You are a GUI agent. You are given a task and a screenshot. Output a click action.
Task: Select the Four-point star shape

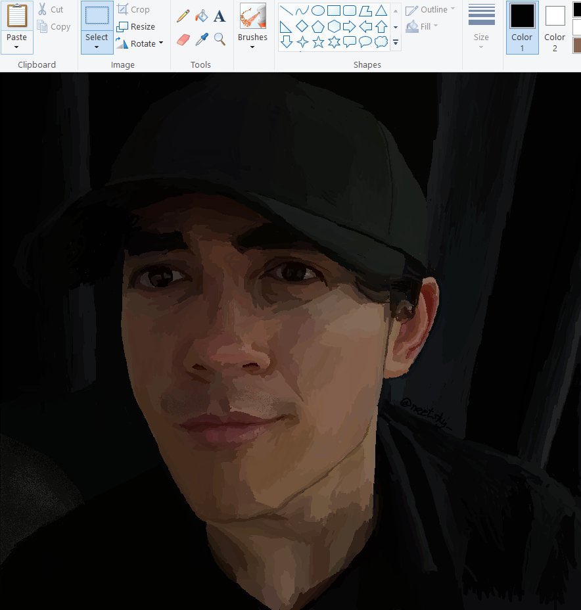point(302,41)
